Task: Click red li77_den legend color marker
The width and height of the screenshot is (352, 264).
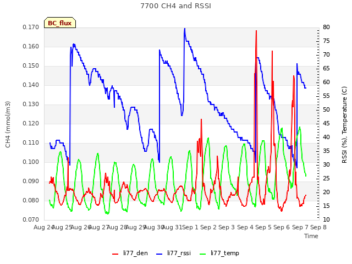Action: click(115, 254)
